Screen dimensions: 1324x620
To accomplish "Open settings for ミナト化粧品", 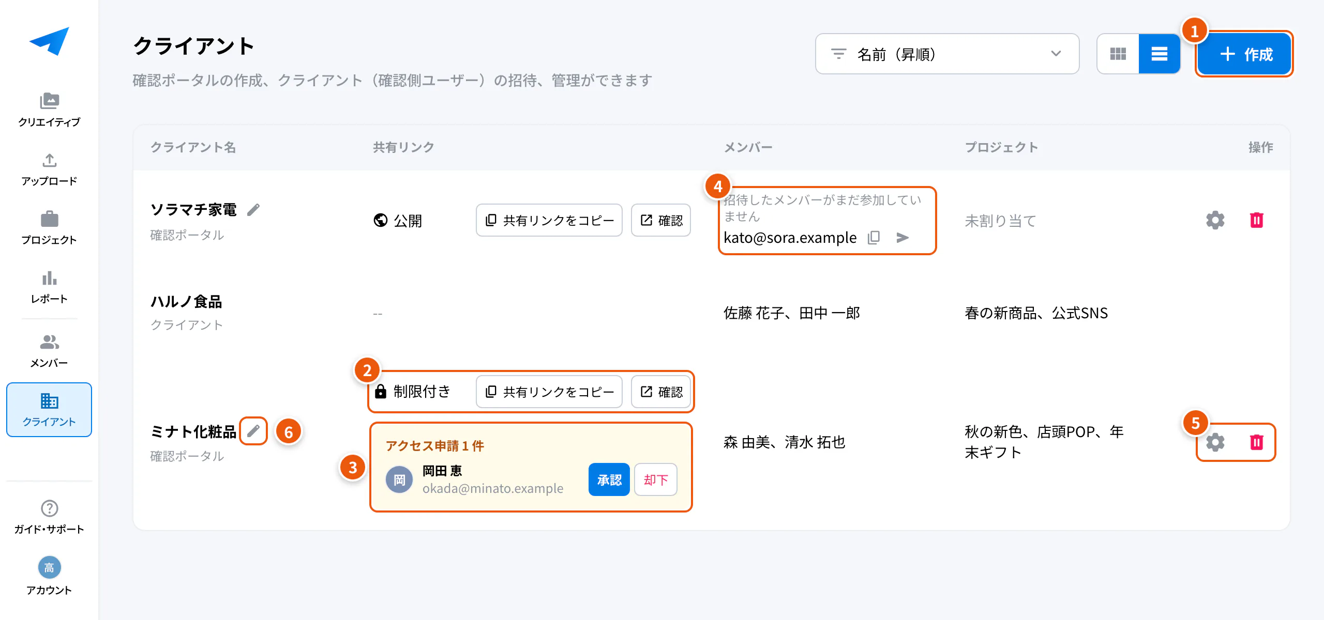I will click(x=1215, y=442).
